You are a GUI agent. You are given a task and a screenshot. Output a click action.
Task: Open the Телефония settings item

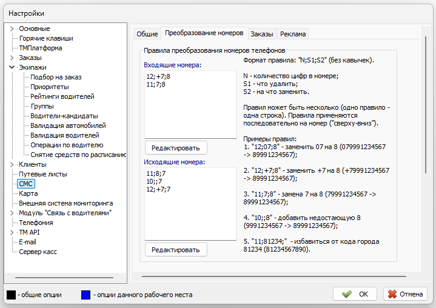coord(36,223)
